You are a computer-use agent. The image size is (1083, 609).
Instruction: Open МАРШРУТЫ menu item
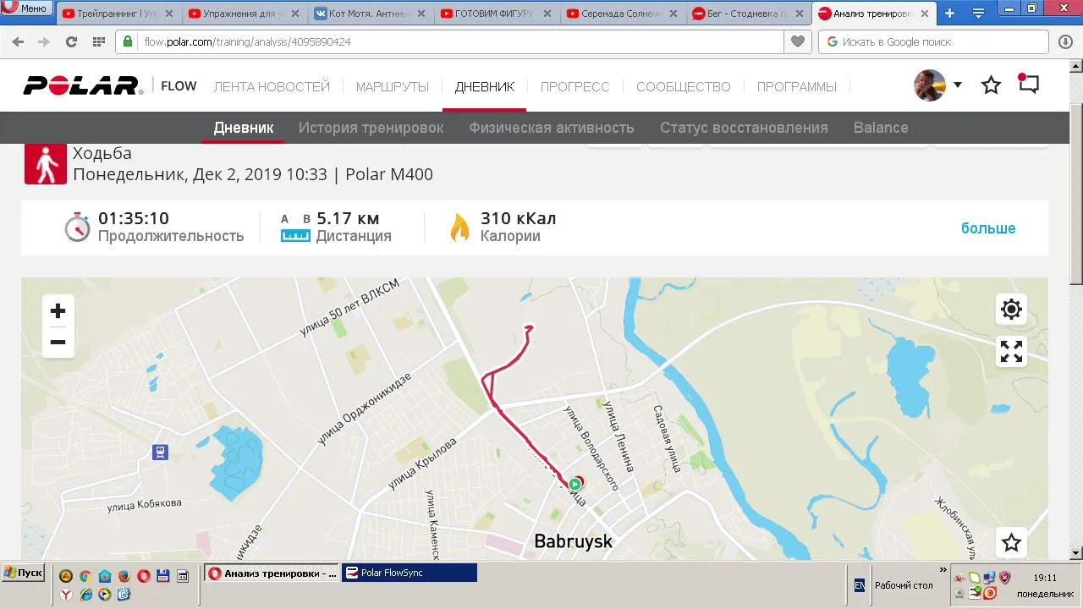click(x=393, y=86)
